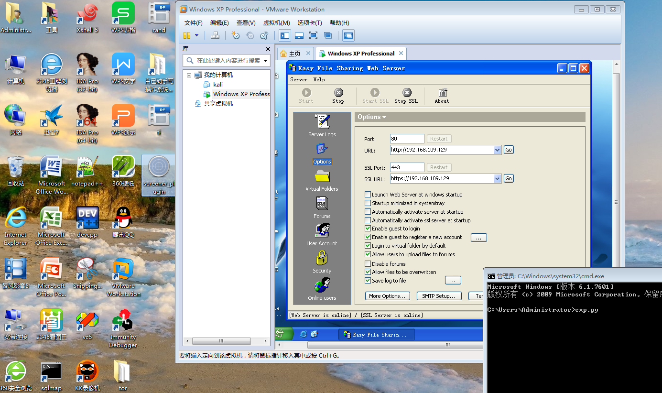Uncheck Enable guest to register a new account

coord(368,237)
